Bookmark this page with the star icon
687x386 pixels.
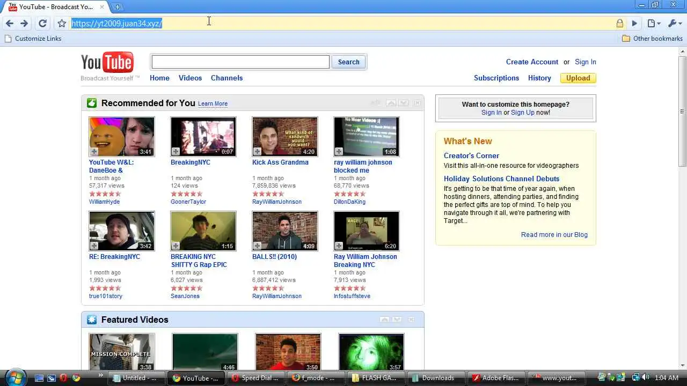coord(62,23)
